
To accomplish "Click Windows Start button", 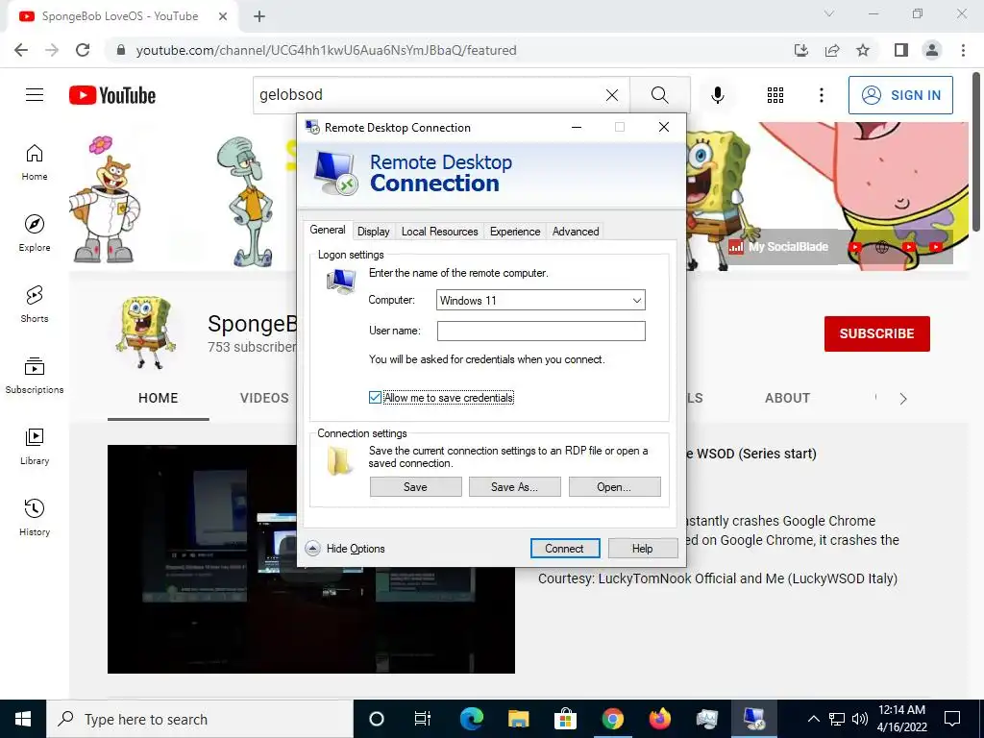I will click(x=23, y=719).
